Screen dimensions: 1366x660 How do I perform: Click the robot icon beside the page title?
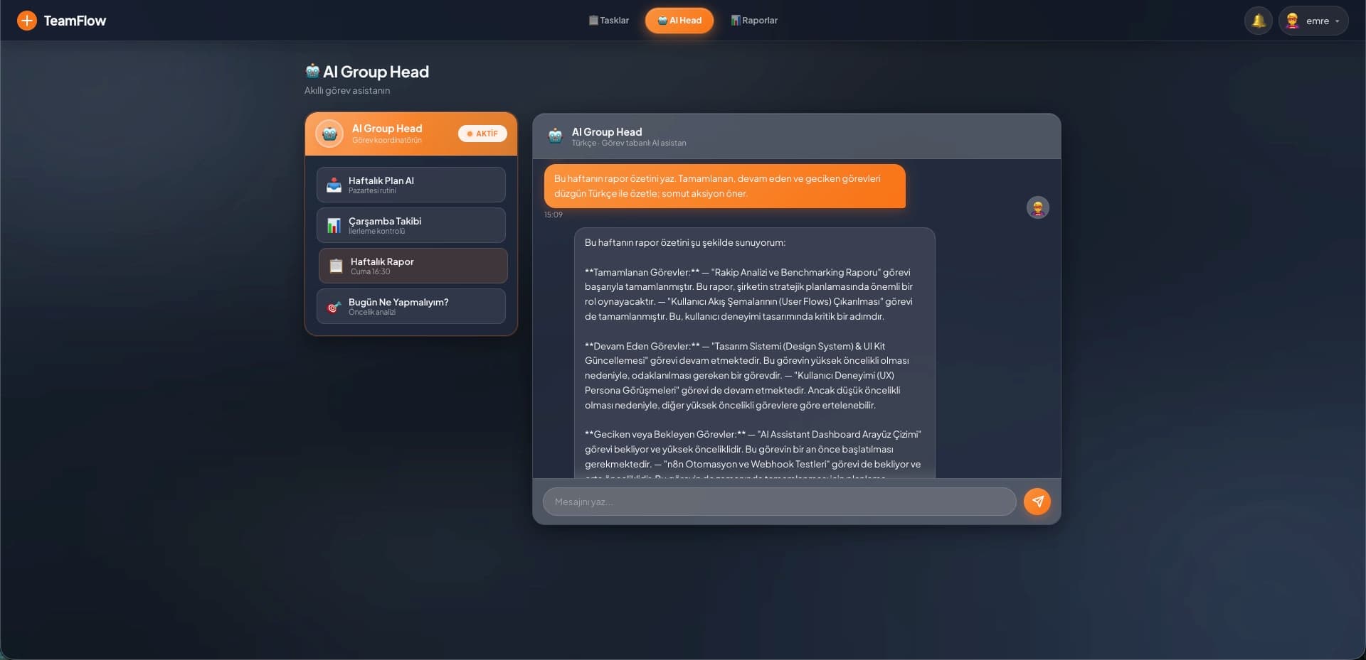point(312,71)
